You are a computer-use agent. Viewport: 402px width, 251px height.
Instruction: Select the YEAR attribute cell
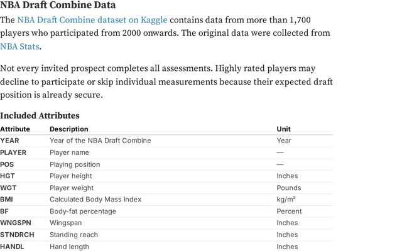[9, 141]
